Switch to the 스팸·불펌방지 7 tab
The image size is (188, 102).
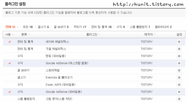(140, 27)
